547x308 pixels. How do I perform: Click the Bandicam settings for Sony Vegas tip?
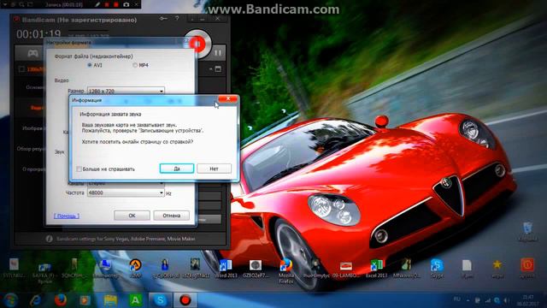coord(126,239)
